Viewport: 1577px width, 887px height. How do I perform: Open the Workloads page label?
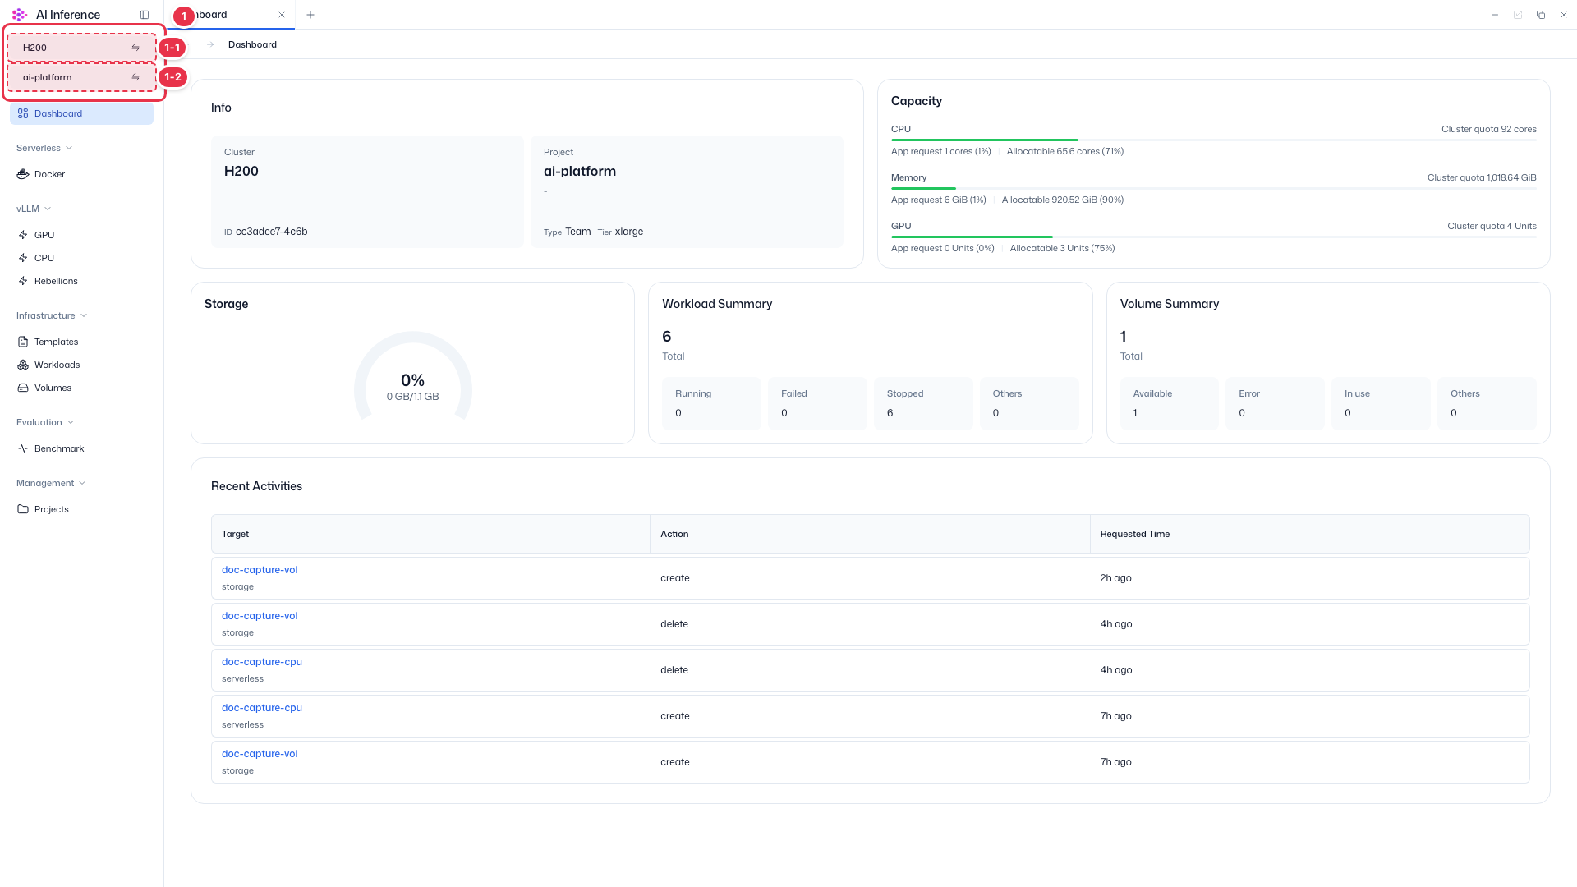(57, 365)
